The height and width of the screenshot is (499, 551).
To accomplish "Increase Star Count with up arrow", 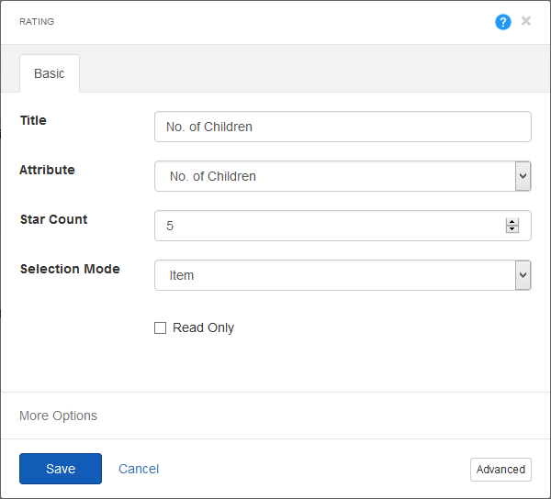I will pyautogui.click(x=512, y=222).
